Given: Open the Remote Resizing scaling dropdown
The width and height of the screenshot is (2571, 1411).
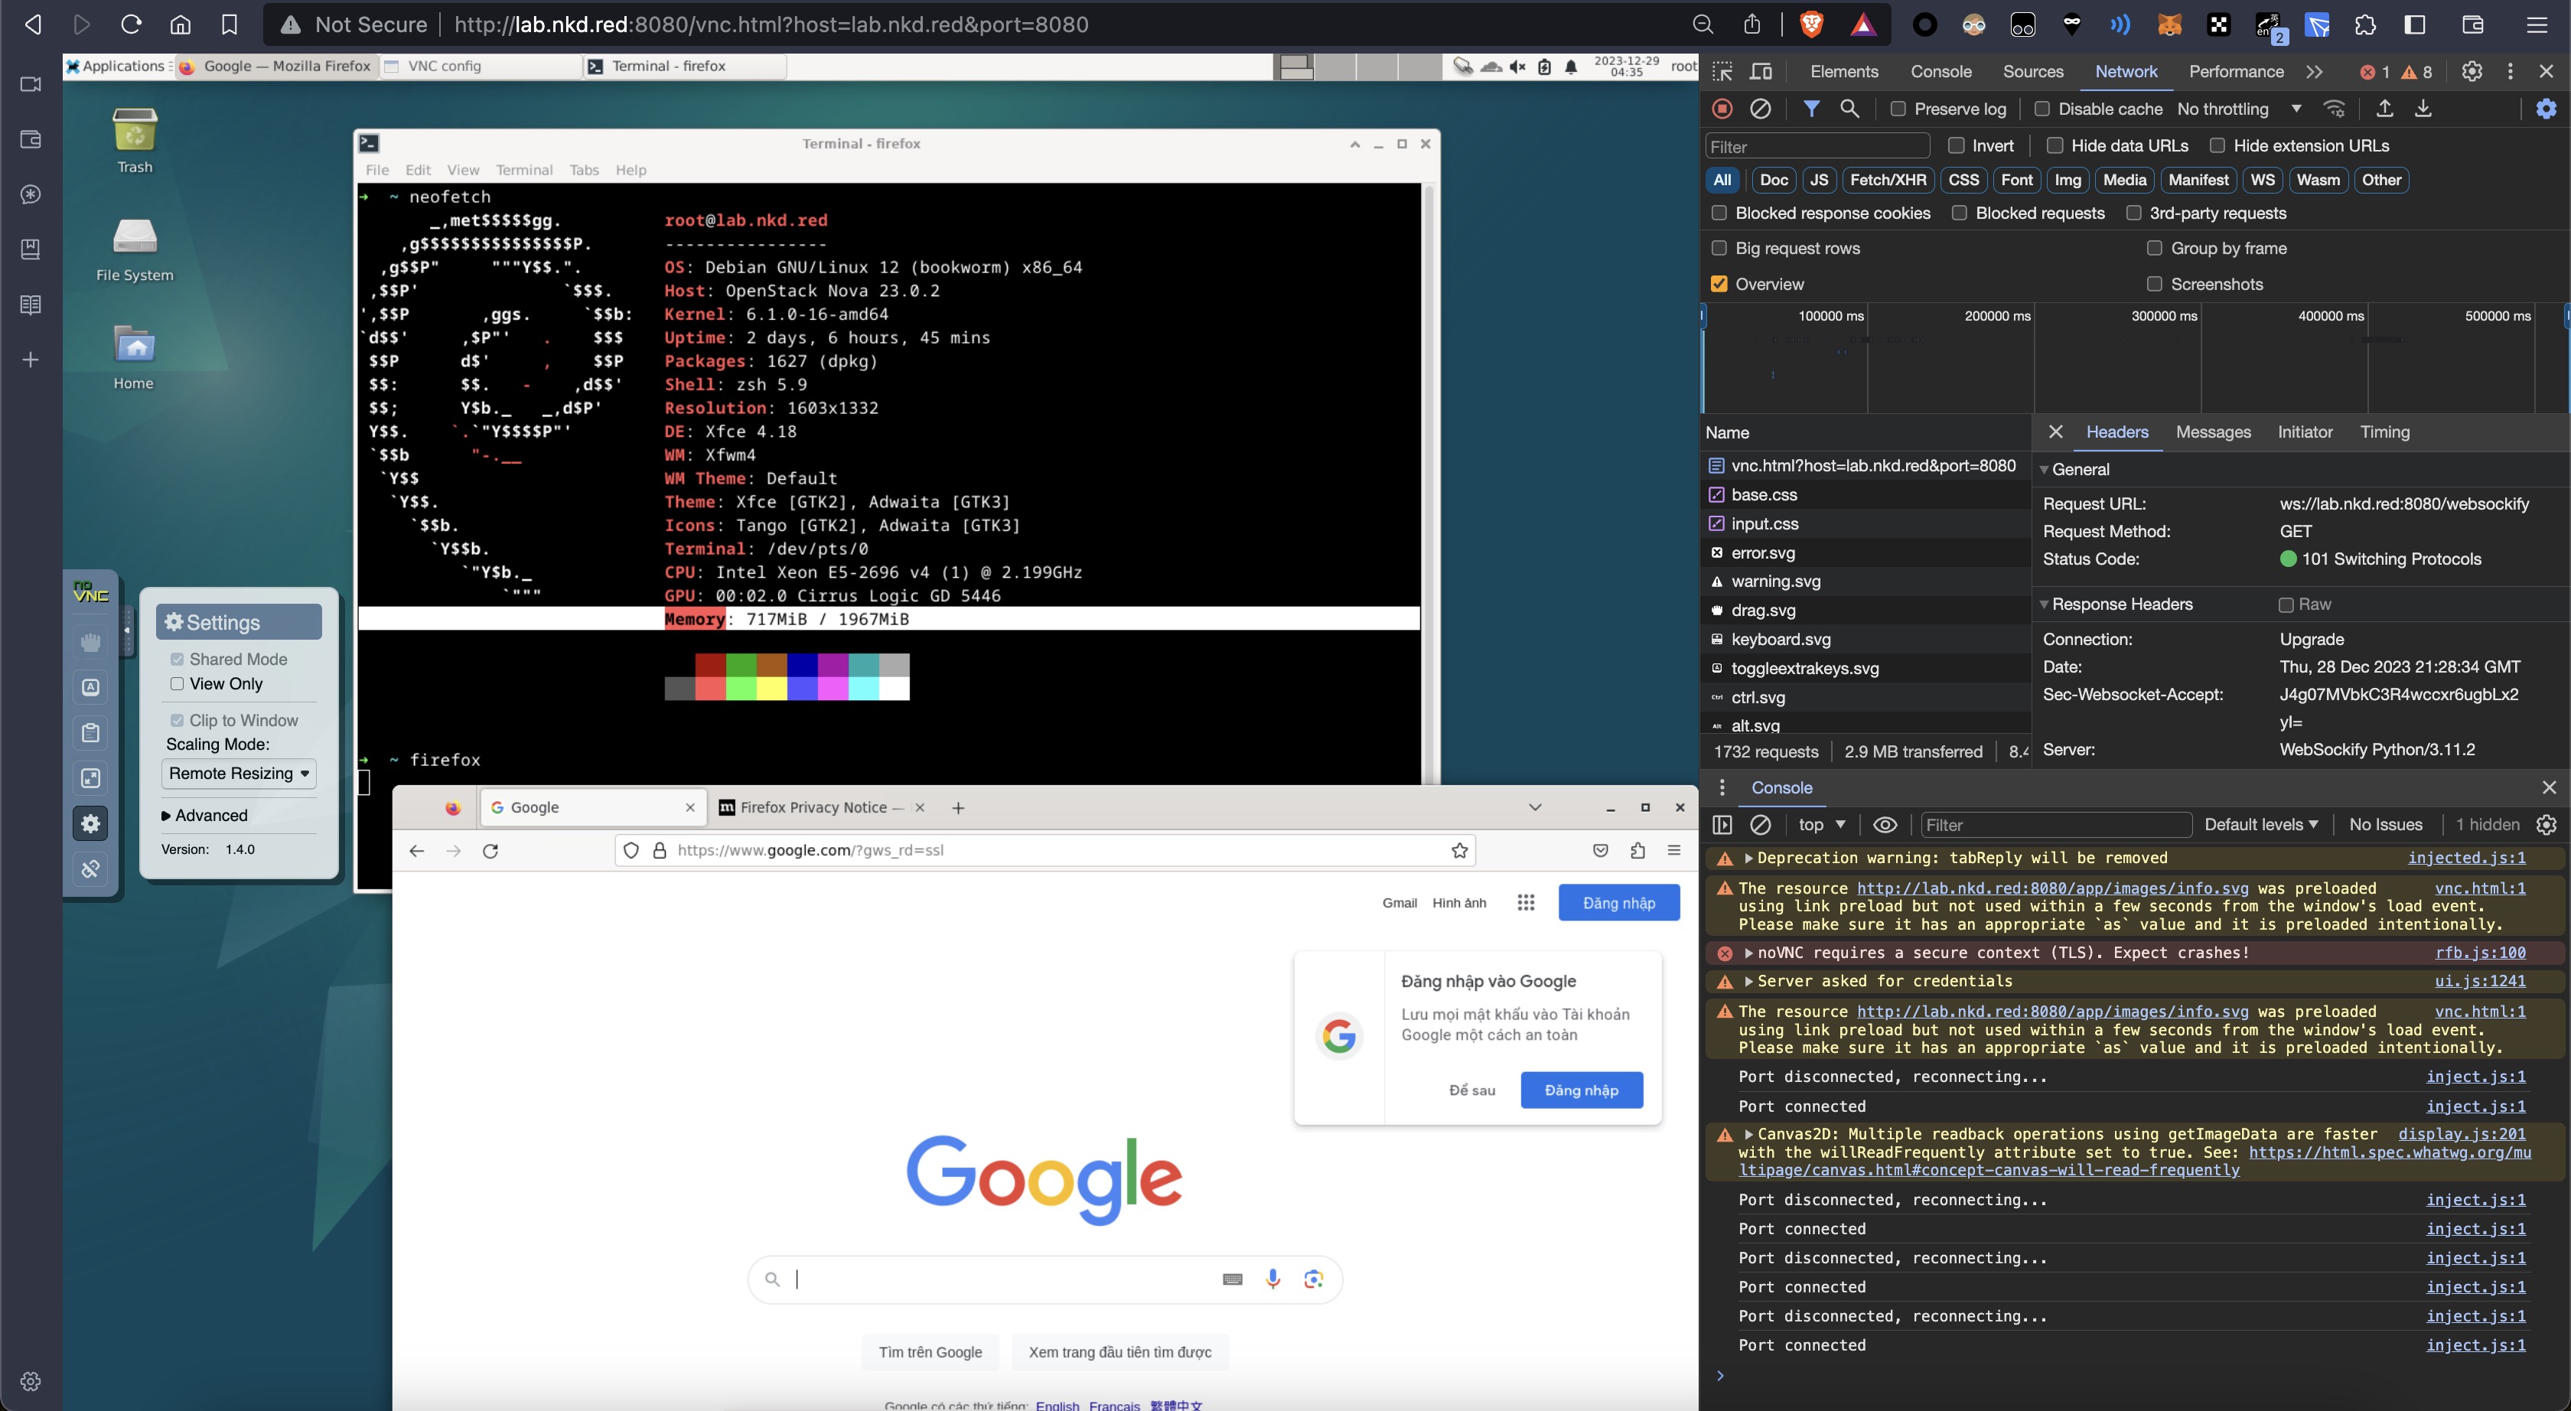Looking at the screenshot, I should (x=239, y=774).
